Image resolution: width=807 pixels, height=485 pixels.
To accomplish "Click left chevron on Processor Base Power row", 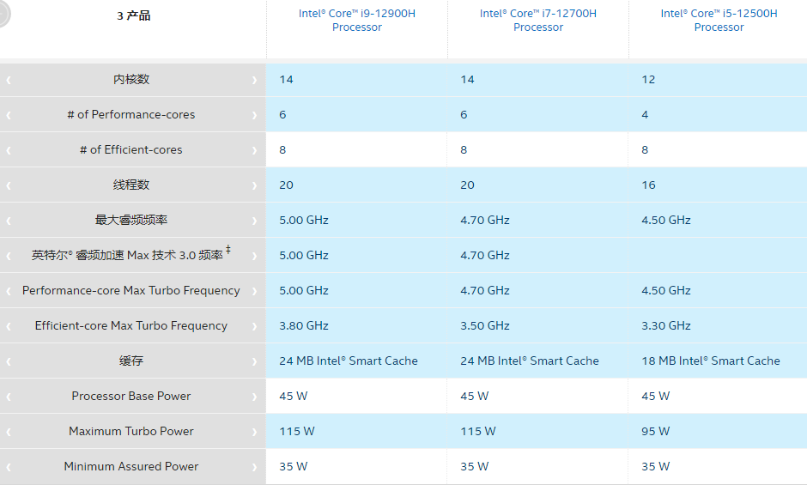I will click(x=9, y=397).
